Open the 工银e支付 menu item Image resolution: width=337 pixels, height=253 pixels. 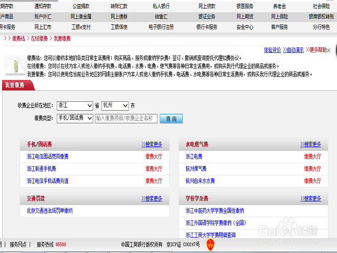tap(81, 27)
